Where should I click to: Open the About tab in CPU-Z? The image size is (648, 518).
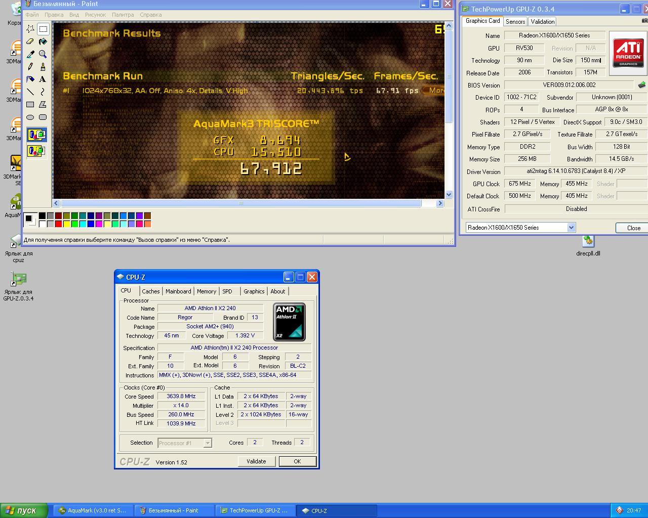(277, 291)
